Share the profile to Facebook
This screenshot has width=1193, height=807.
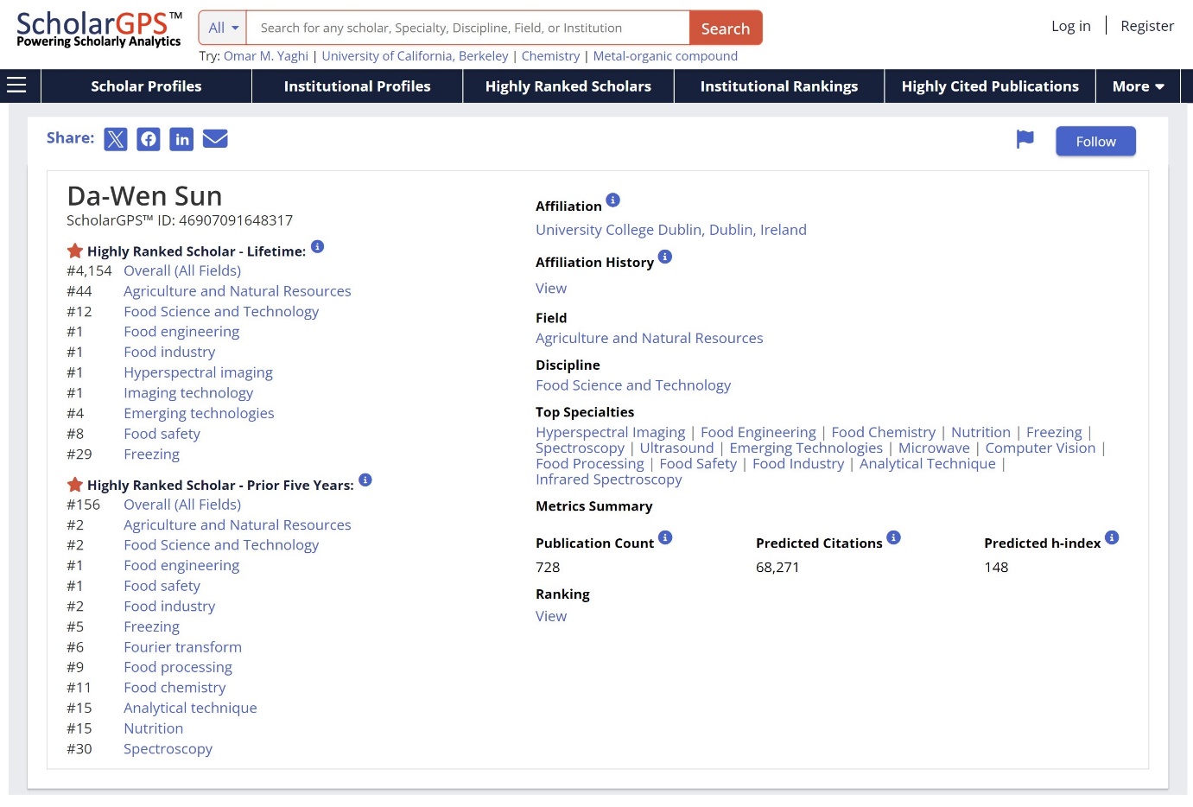148,138
